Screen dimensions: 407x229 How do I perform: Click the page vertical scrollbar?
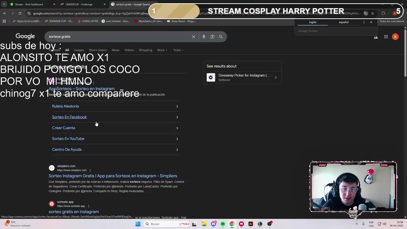click(405, 52)
